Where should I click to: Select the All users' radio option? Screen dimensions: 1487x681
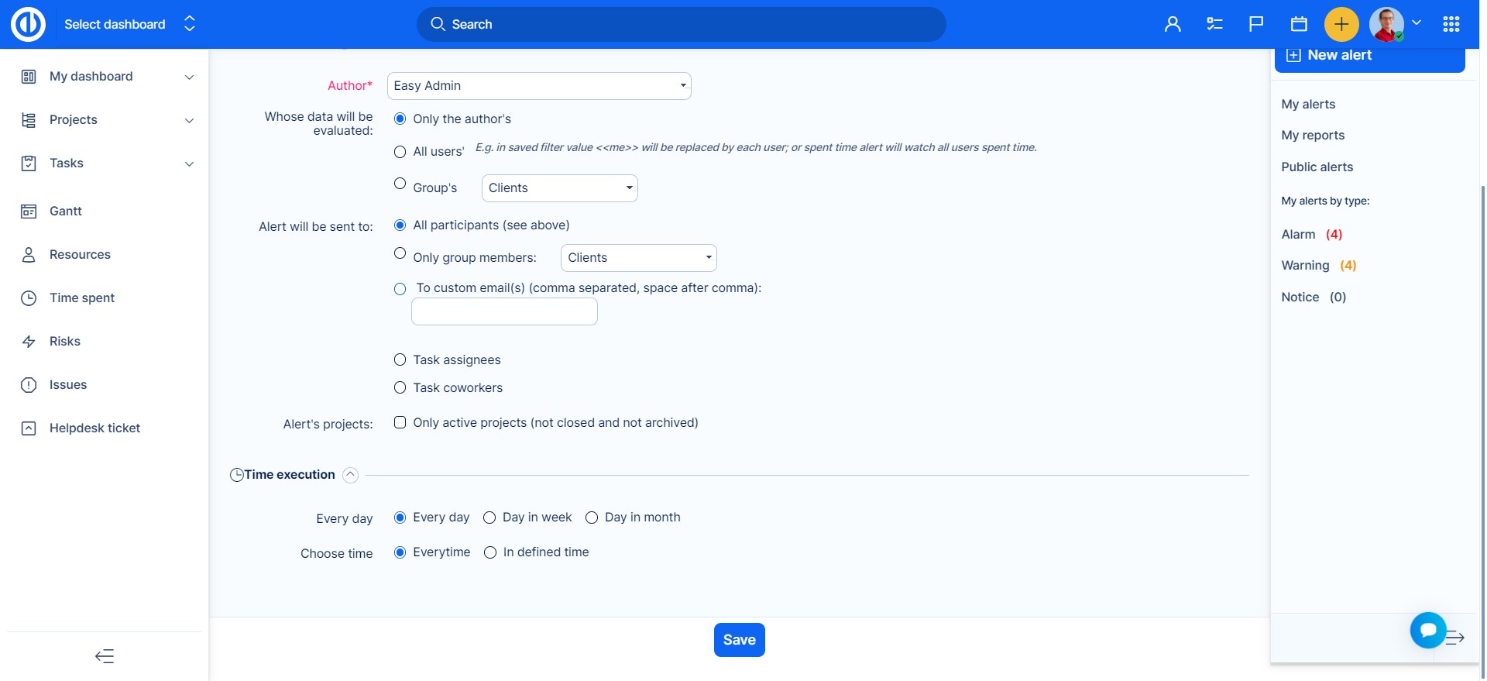coord(400,152)
